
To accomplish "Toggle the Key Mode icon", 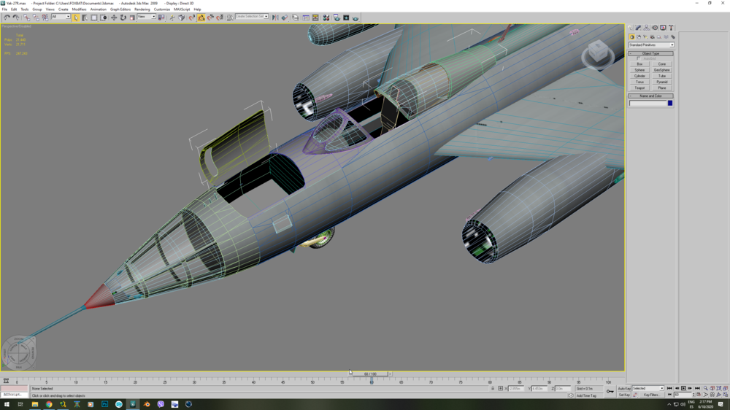I will pos(669,395).
